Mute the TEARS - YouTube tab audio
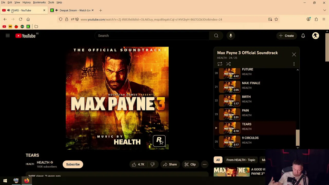The width and height of the screenshot is (329, 185). click(8, 10)
